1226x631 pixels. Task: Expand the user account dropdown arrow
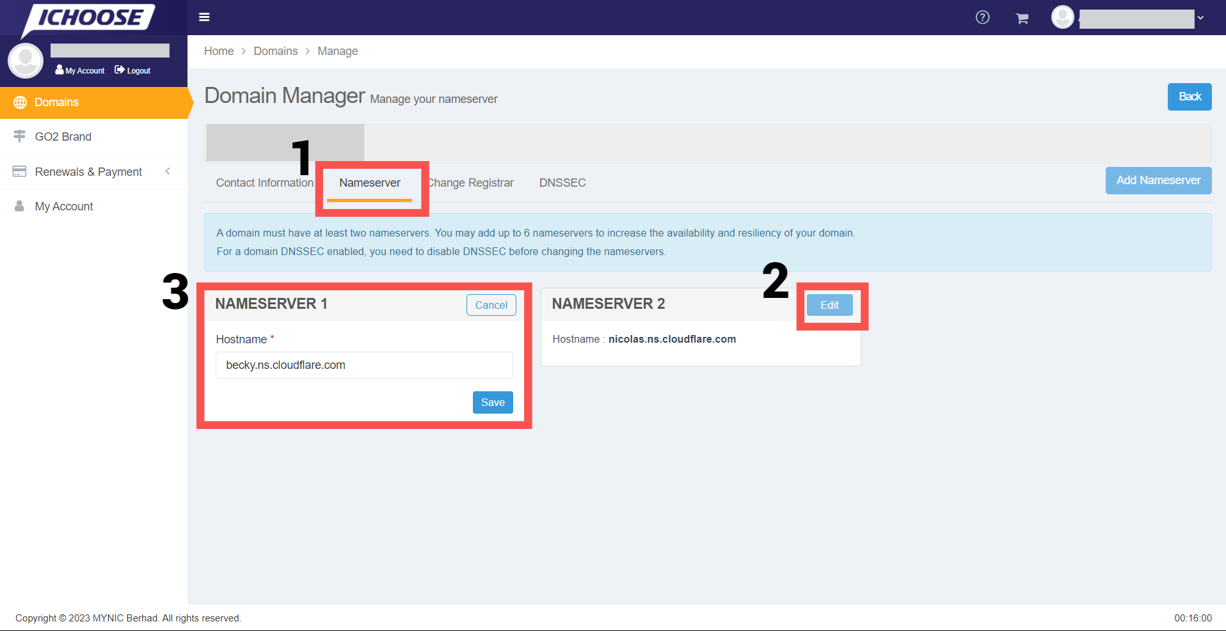[1200, 18]
